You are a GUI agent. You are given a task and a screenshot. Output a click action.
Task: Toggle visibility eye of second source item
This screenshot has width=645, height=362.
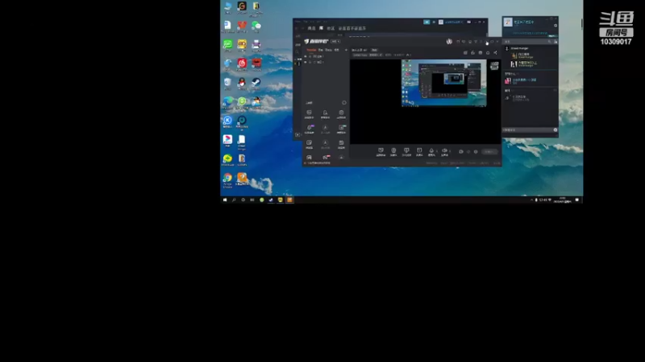(x=306, y=62)
